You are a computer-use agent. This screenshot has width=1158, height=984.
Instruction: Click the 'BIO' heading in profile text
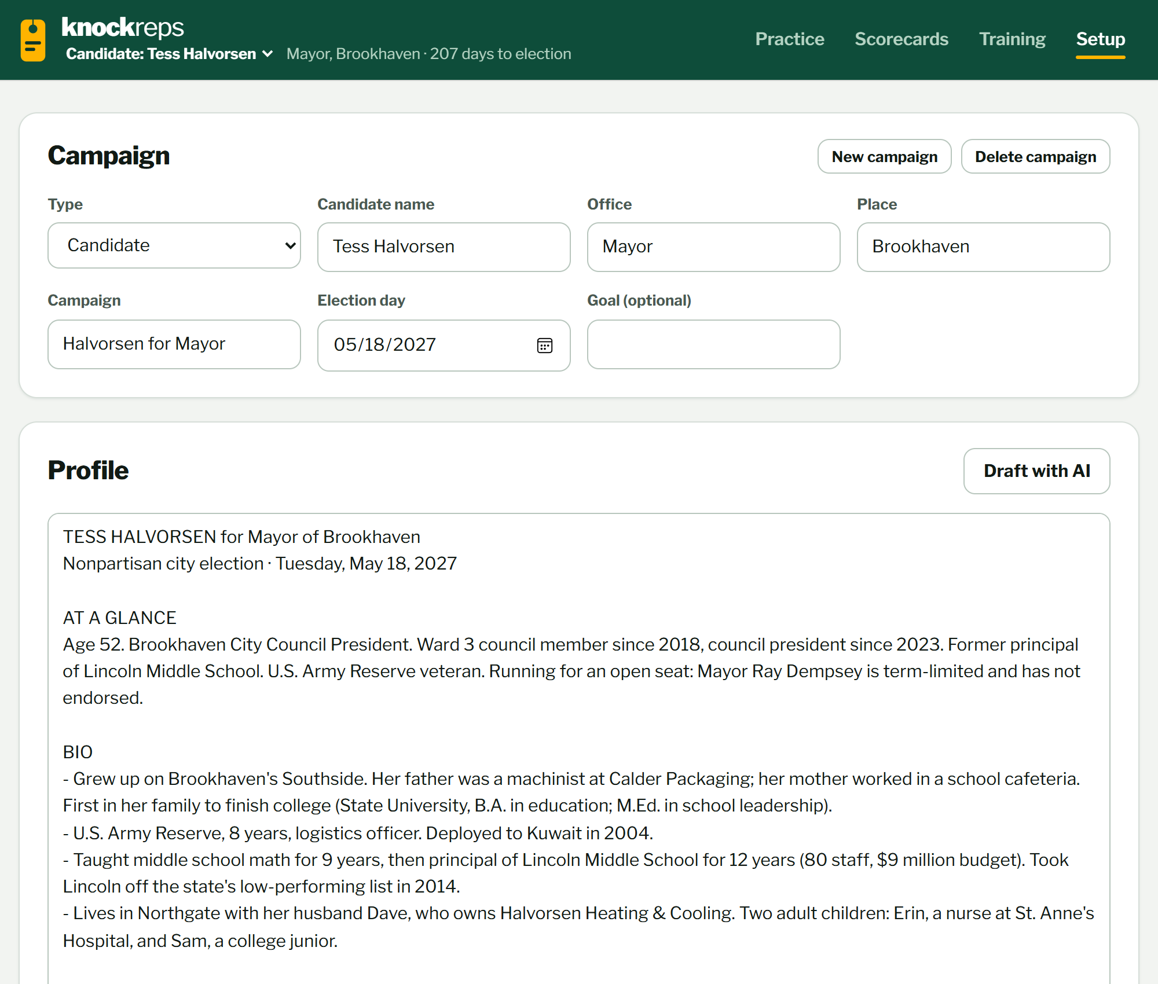(78, 752)
